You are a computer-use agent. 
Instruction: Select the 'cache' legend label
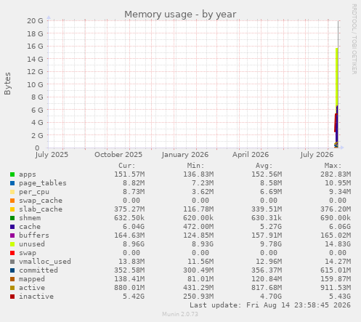(x=30, y=227)
